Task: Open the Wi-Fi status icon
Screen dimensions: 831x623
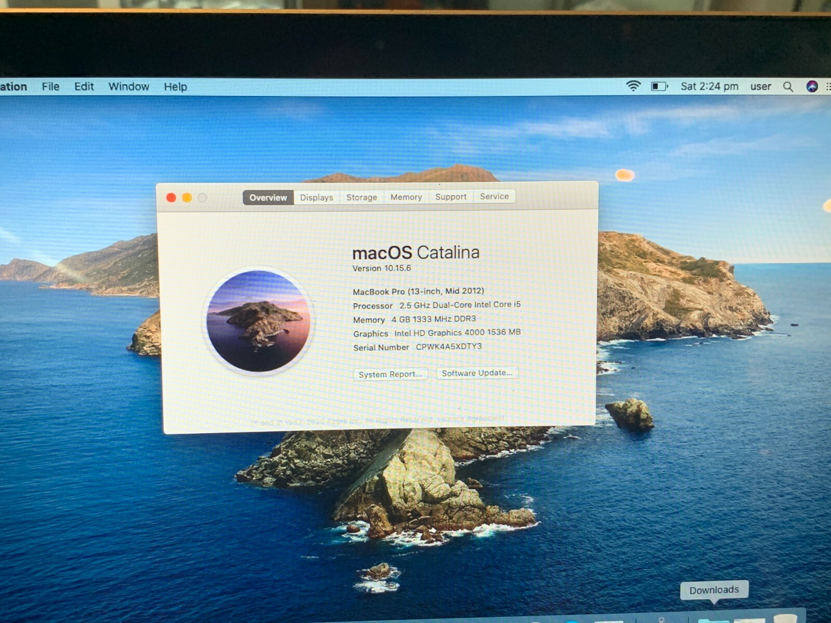Action: point(633,86)
